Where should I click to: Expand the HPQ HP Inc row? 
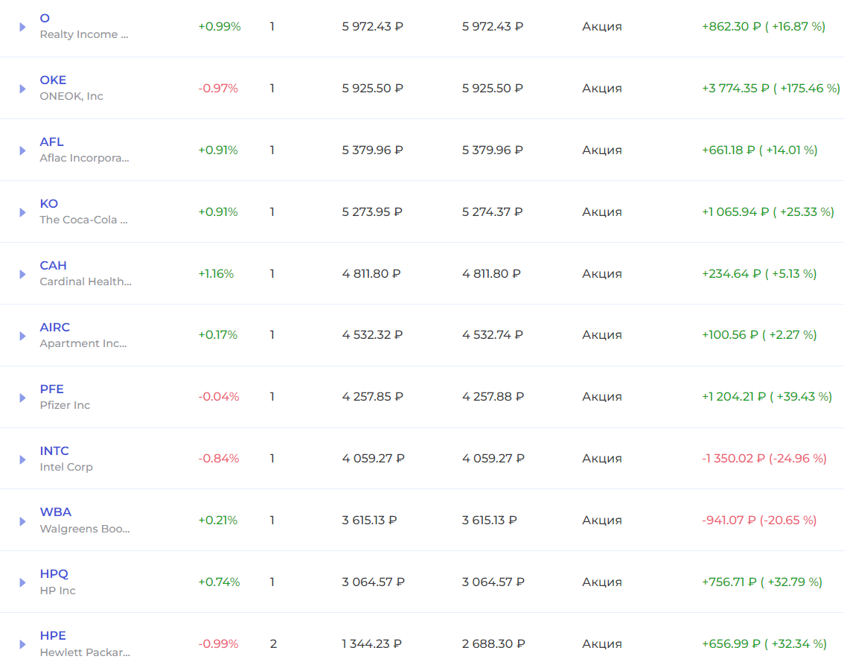(x=22, y=582)
